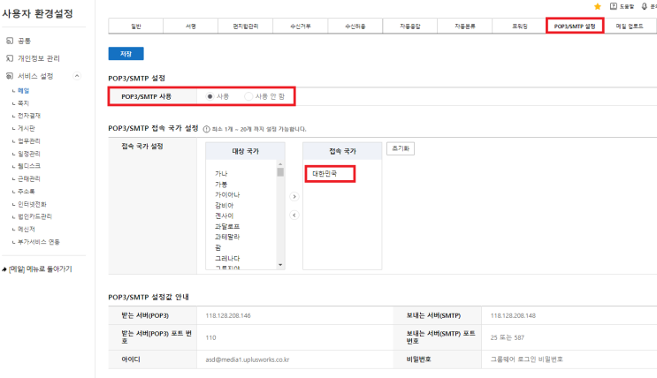Switch to the 자동분류 tab
The image size is (657, 378).
(x=465, y=26)
